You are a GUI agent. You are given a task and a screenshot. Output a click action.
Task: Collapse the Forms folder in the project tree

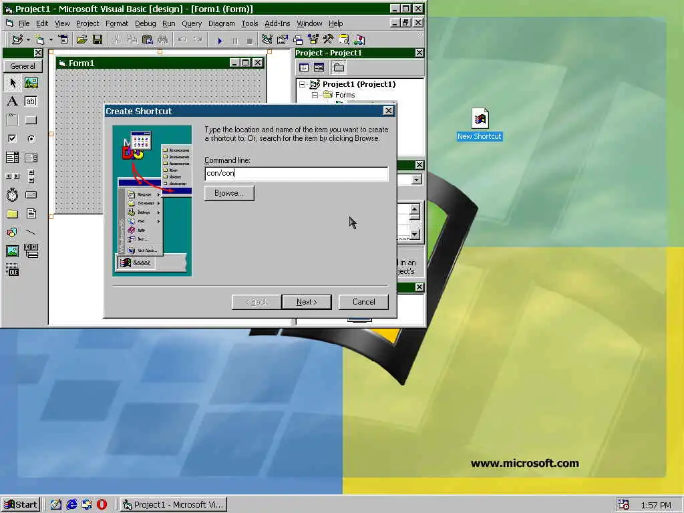point(315,95)
